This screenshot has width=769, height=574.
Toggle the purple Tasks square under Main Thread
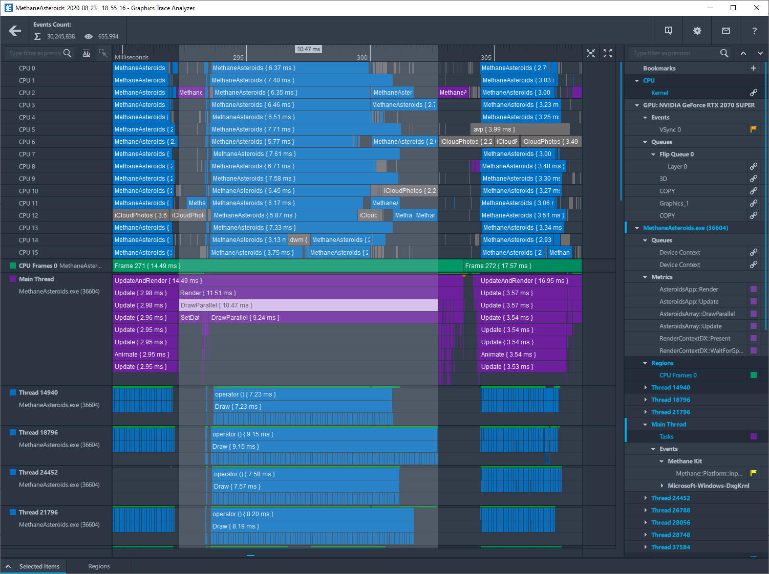coord(754,436)
